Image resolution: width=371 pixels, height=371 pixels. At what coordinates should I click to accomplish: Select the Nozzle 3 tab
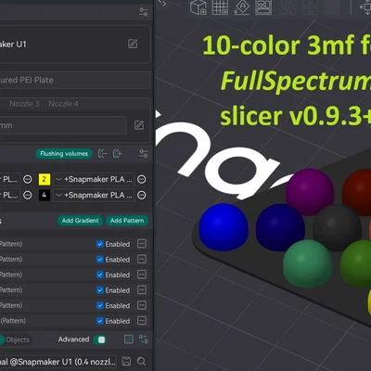pos(24,104)
